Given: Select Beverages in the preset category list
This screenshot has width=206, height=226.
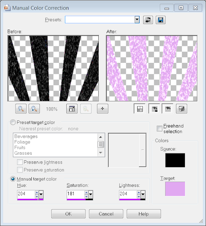Looking at the screenshot, I should pyautogui.click(x=26, y=136).
